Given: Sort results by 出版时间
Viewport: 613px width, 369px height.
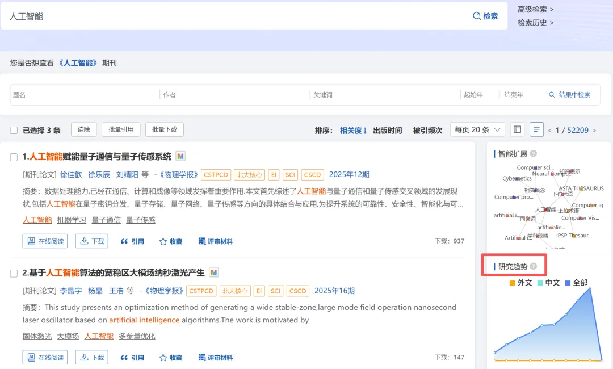Looking at the screenshot, I should [x=387, y=130].
